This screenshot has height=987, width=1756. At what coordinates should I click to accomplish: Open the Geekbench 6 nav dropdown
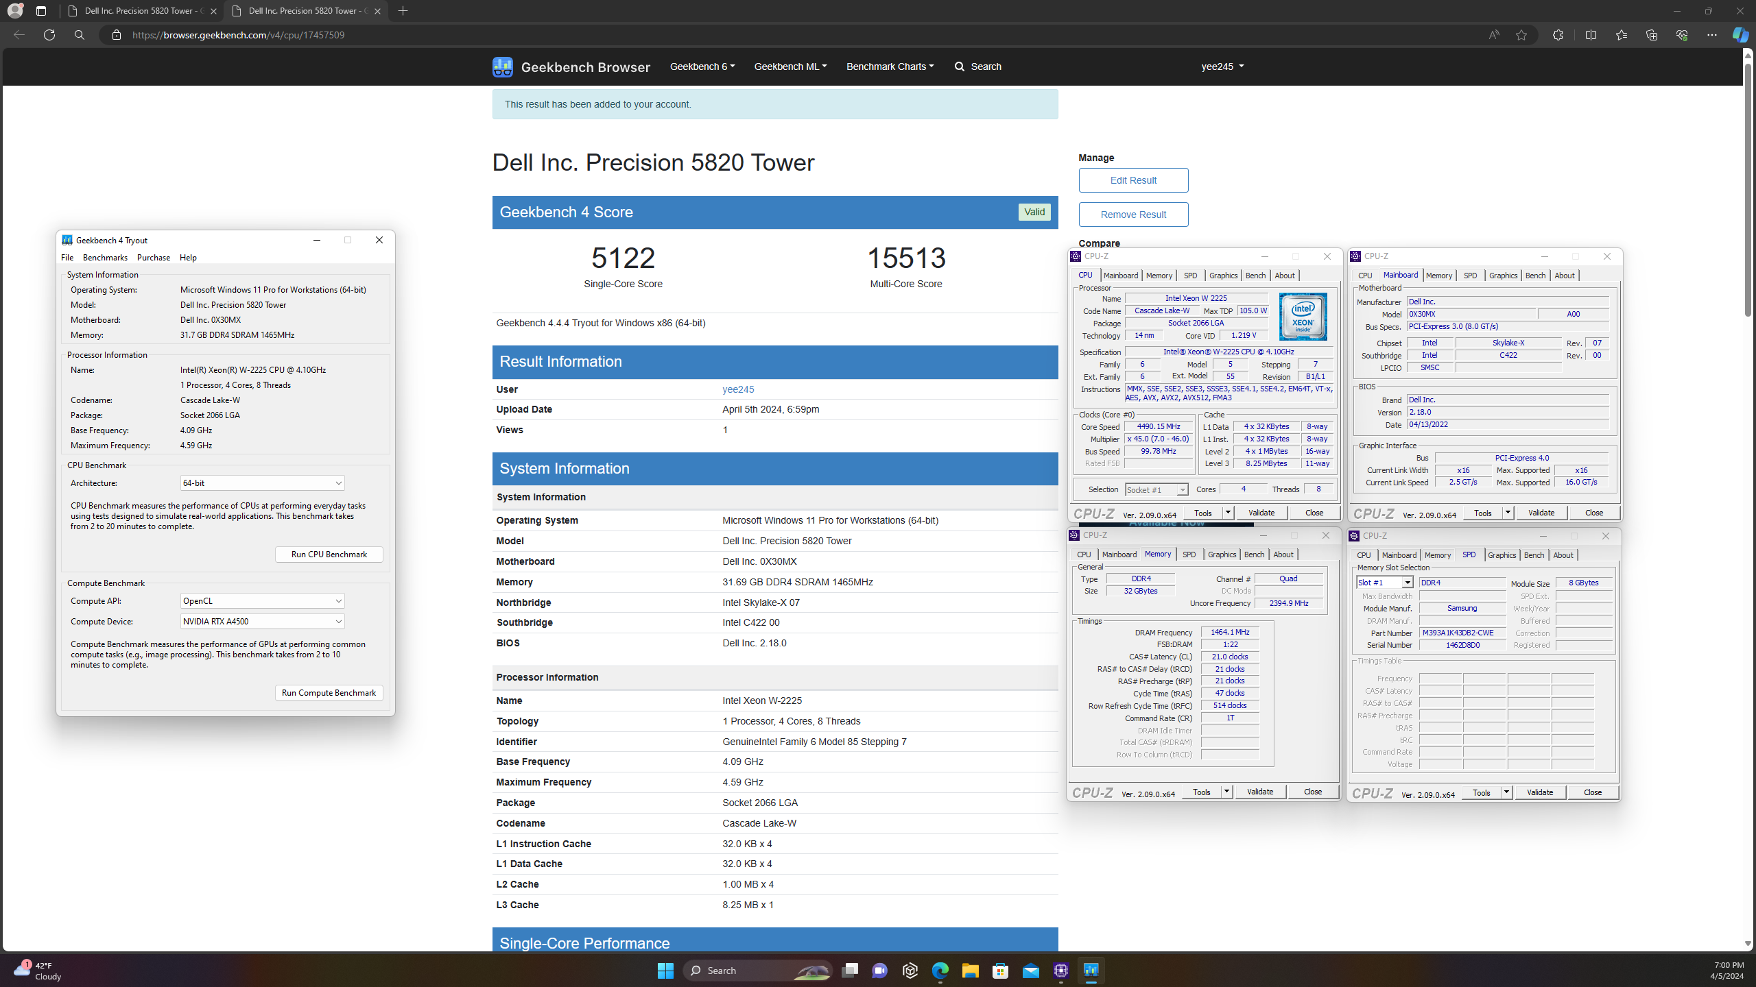pos(702,66)
